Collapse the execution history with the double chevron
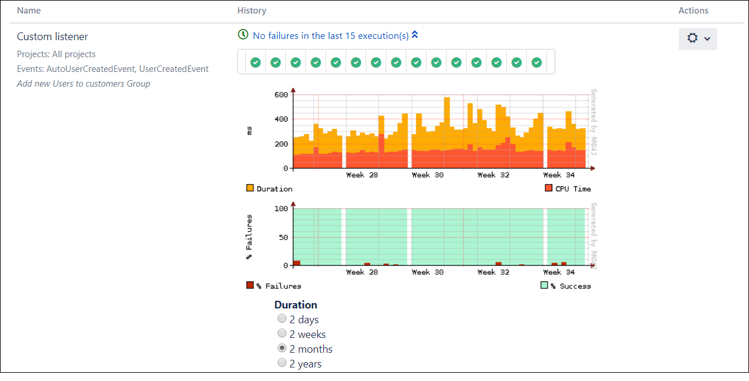749x381 pixels. 415,34
